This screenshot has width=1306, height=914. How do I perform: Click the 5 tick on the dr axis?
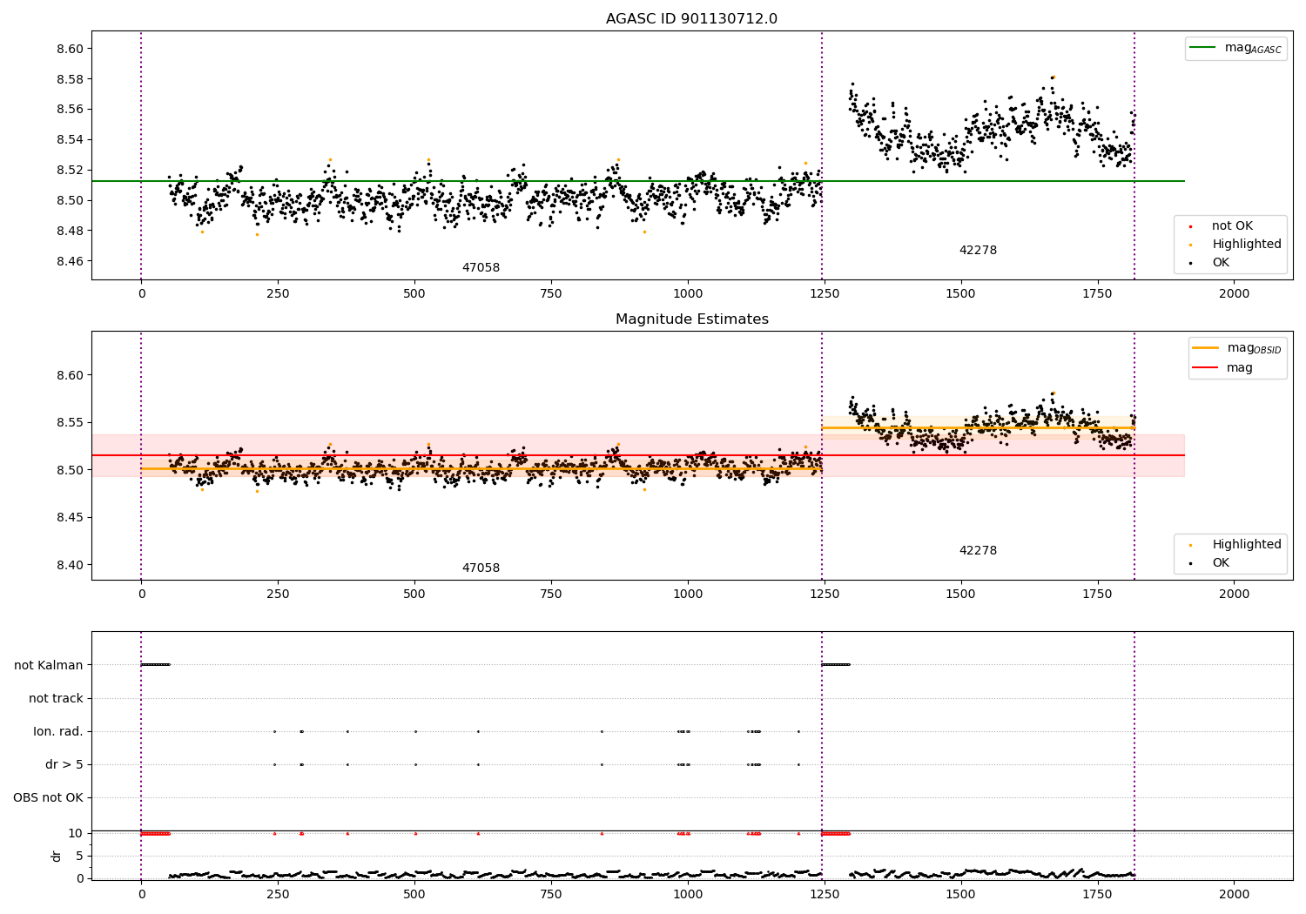80,856
